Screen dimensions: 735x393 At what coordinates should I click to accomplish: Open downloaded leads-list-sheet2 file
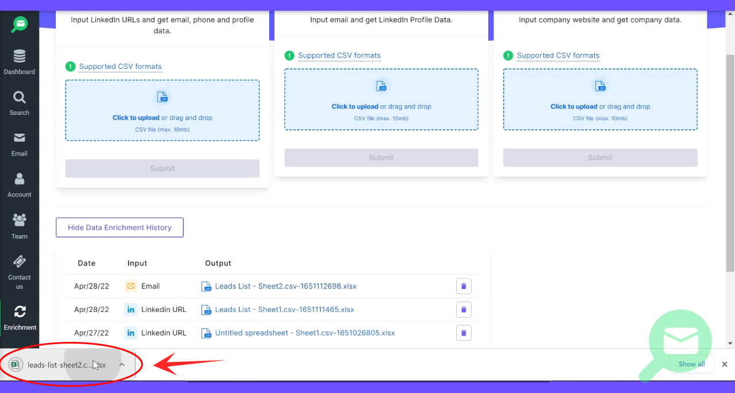coord(67,365)
